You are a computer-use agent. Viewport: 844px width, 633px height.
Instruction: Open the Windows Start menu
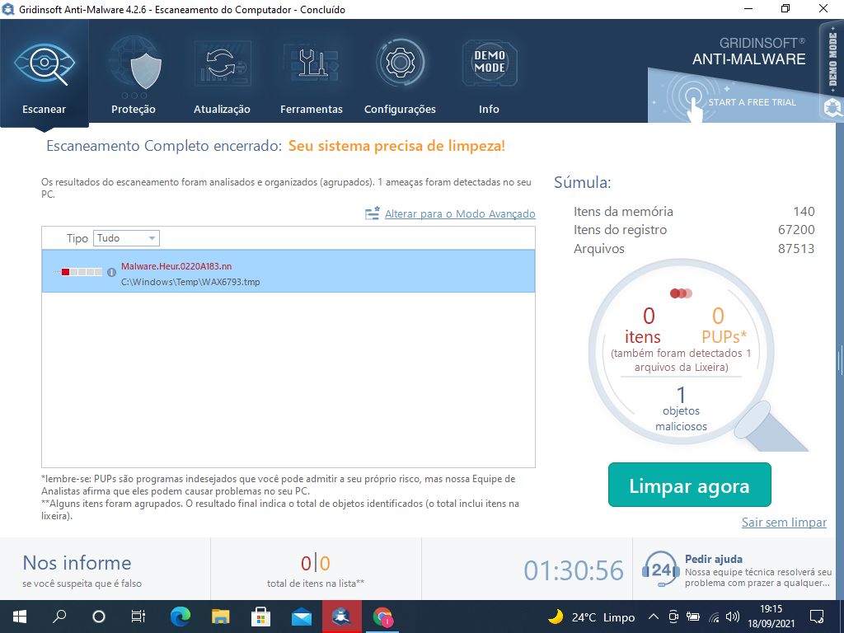(20, 617)
